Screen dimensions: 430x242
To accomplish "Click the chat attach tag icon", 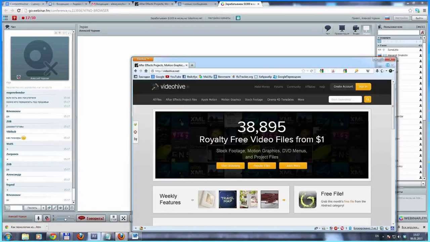I will click(49, 208).
